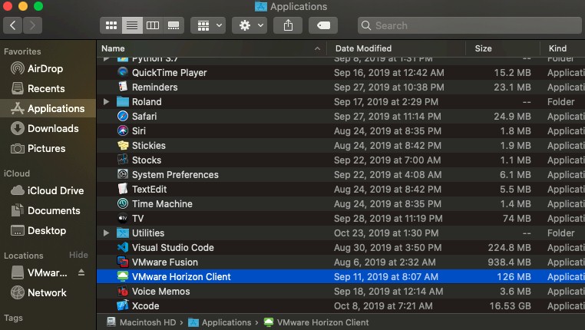The image size is (585, 330).
Task: Expand the Roland folder
Action: pyautogui.click(x=107, y=101)
